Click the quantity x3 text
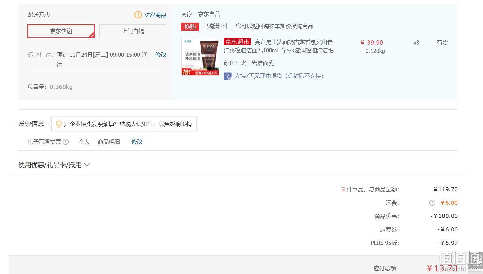The image size is (483, 274). tap(416, 43)
